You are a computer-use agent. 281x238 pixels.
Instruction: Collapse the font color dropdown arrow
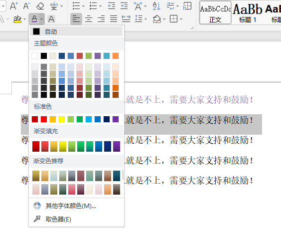point(42,19)
